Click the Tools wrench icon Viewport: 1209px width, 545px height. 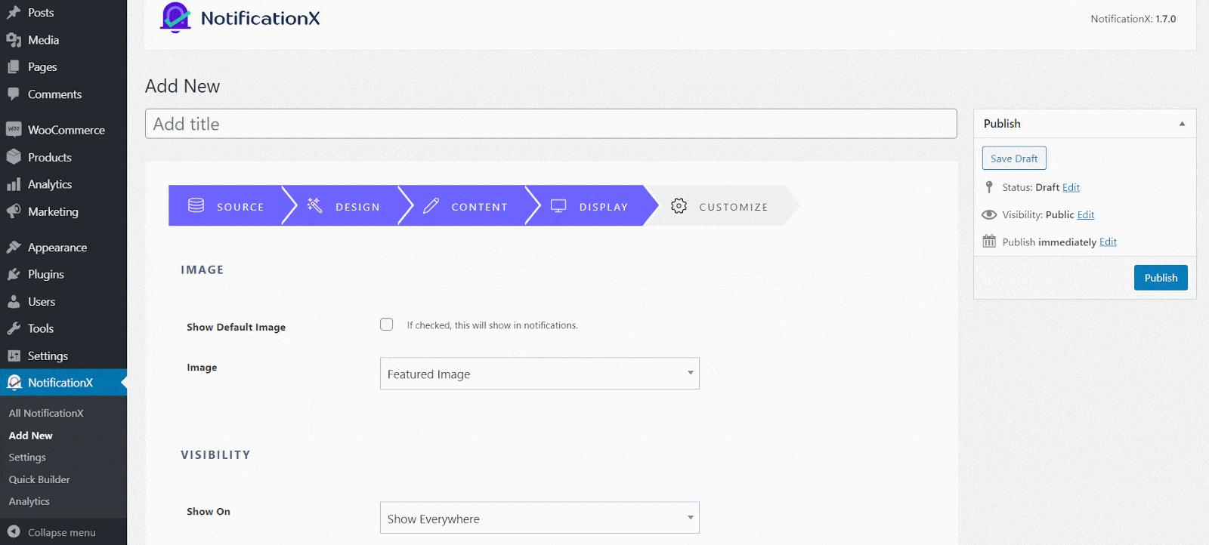[x=14, y=328]
